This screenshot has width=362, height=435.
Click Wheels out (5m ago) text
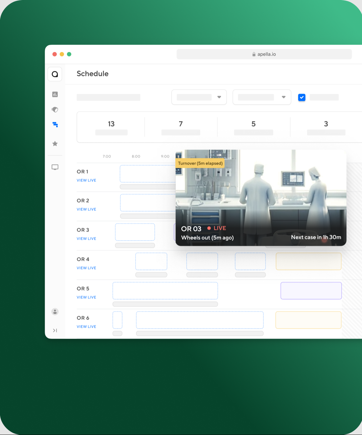(x=207, y=238)
